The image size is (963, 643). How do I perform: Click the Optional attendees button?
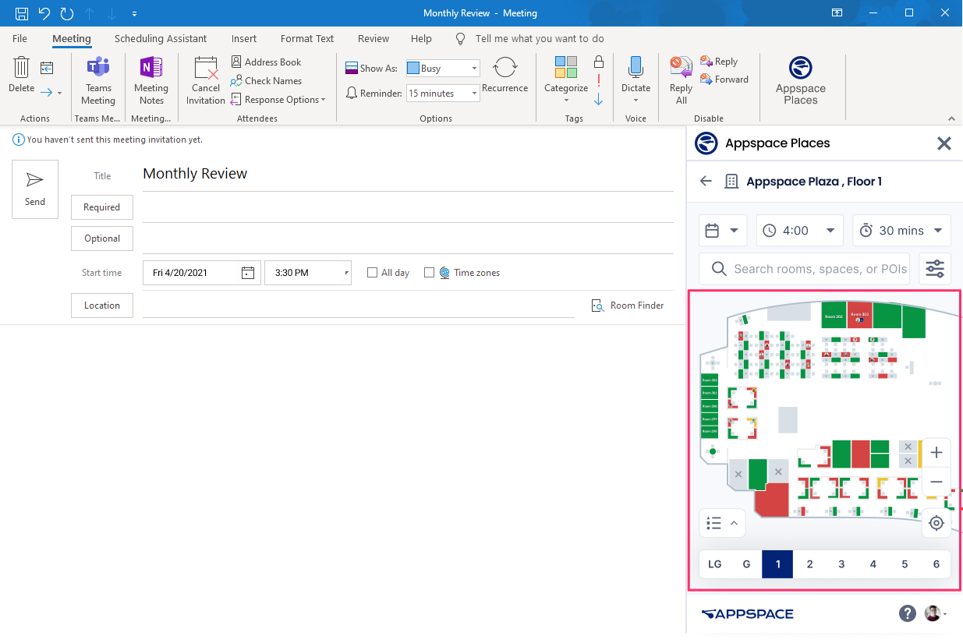102,238
